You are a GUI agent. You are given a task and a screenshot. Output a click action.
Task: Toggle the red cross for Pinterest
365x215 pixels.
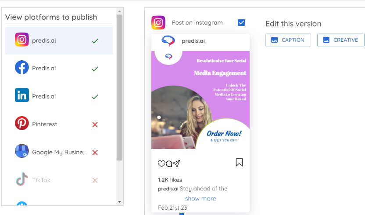pos(95,124)
